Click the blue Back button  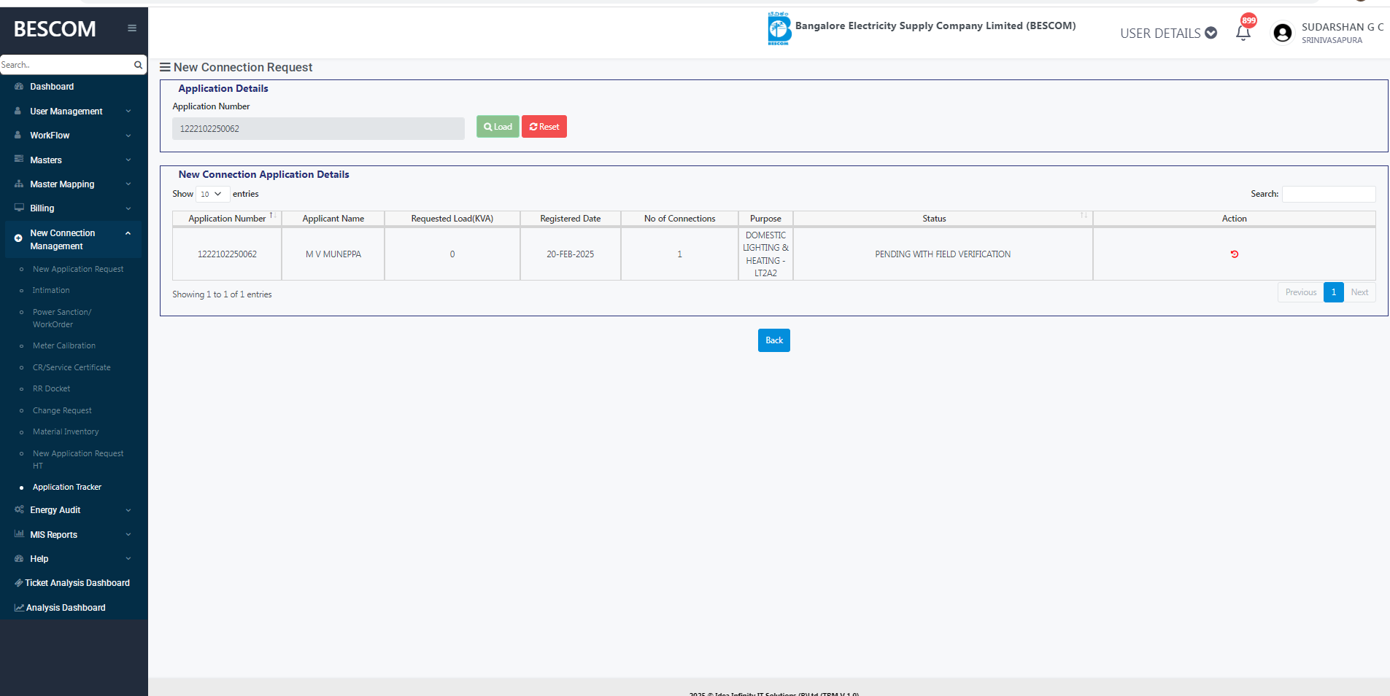coord(774,340)
